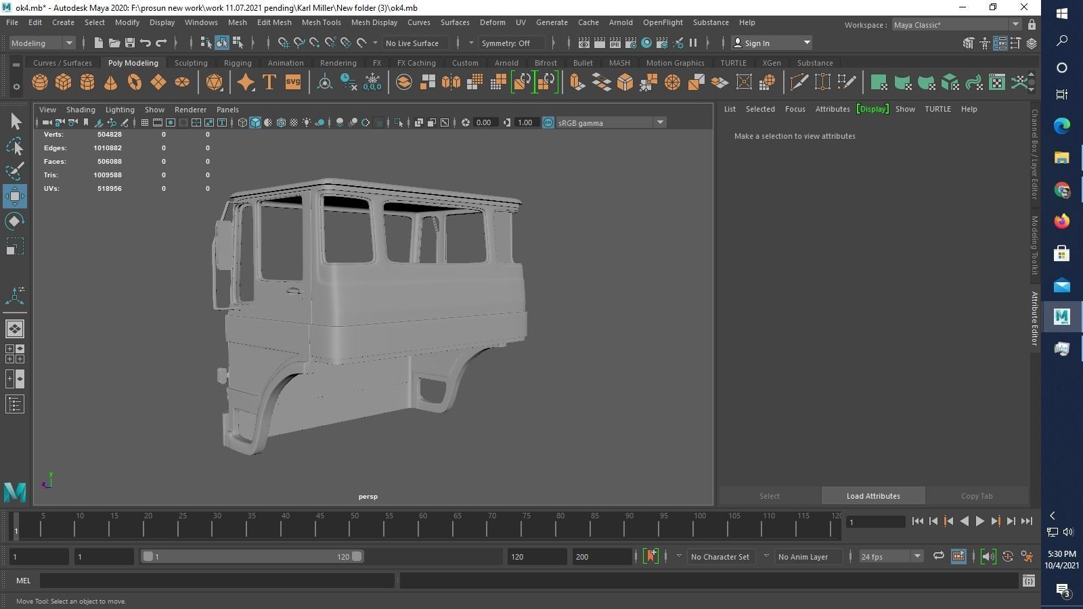Create a polygon disc from the shelf
Image resolution: width=1083 pixels, height=609 pixels.
(182, 83)
